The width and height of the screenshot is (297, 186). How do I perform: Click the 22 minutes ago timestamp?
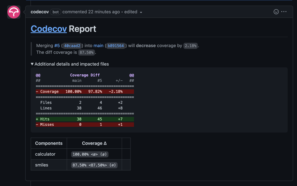(104, 12)
